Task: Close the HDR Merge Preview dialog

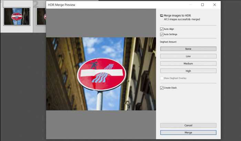Action: (x=214, y=5)
